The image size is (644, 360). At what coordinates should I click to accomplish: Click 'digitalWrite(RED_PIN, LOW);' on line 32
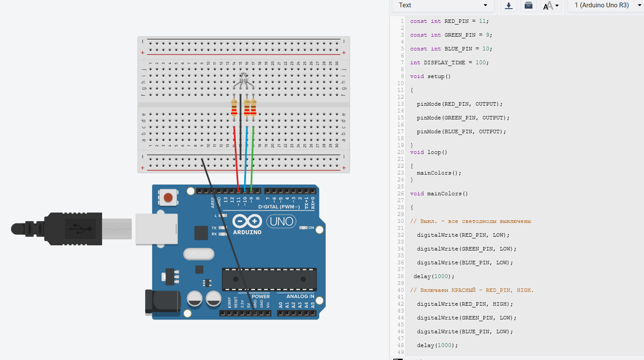[x=463, y=235]
